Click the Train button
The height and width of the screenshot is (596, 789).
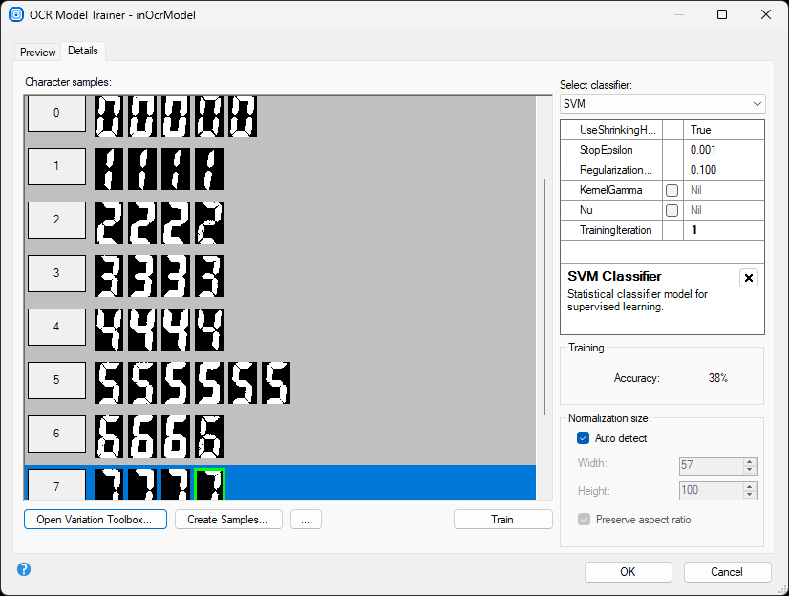coord(502,520)
